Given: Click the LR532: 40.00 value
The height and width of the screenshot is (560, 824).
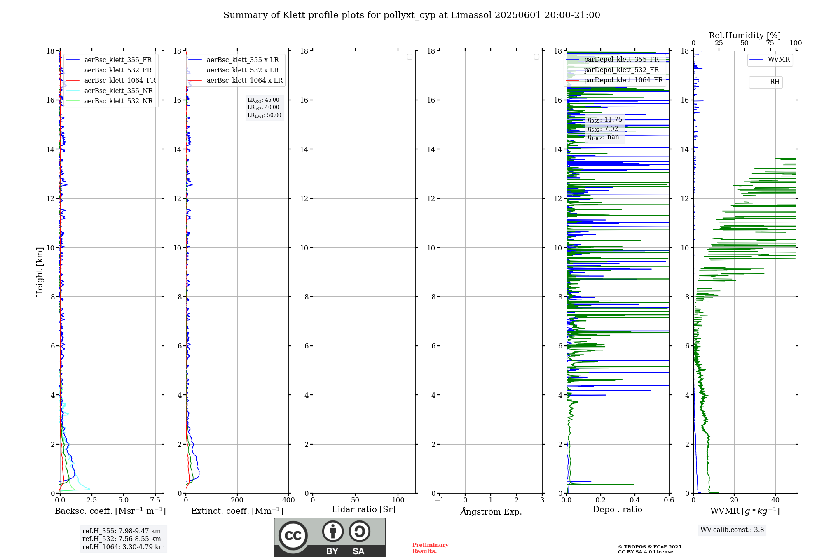Looking at the screenshot, I should (x=263, y=107).
